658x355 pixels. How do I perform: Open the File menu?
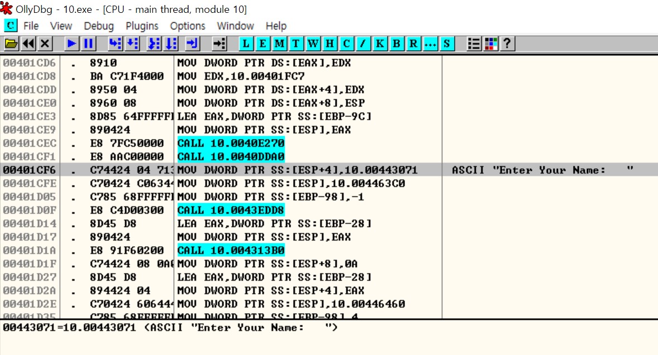(x=31, y=26)
